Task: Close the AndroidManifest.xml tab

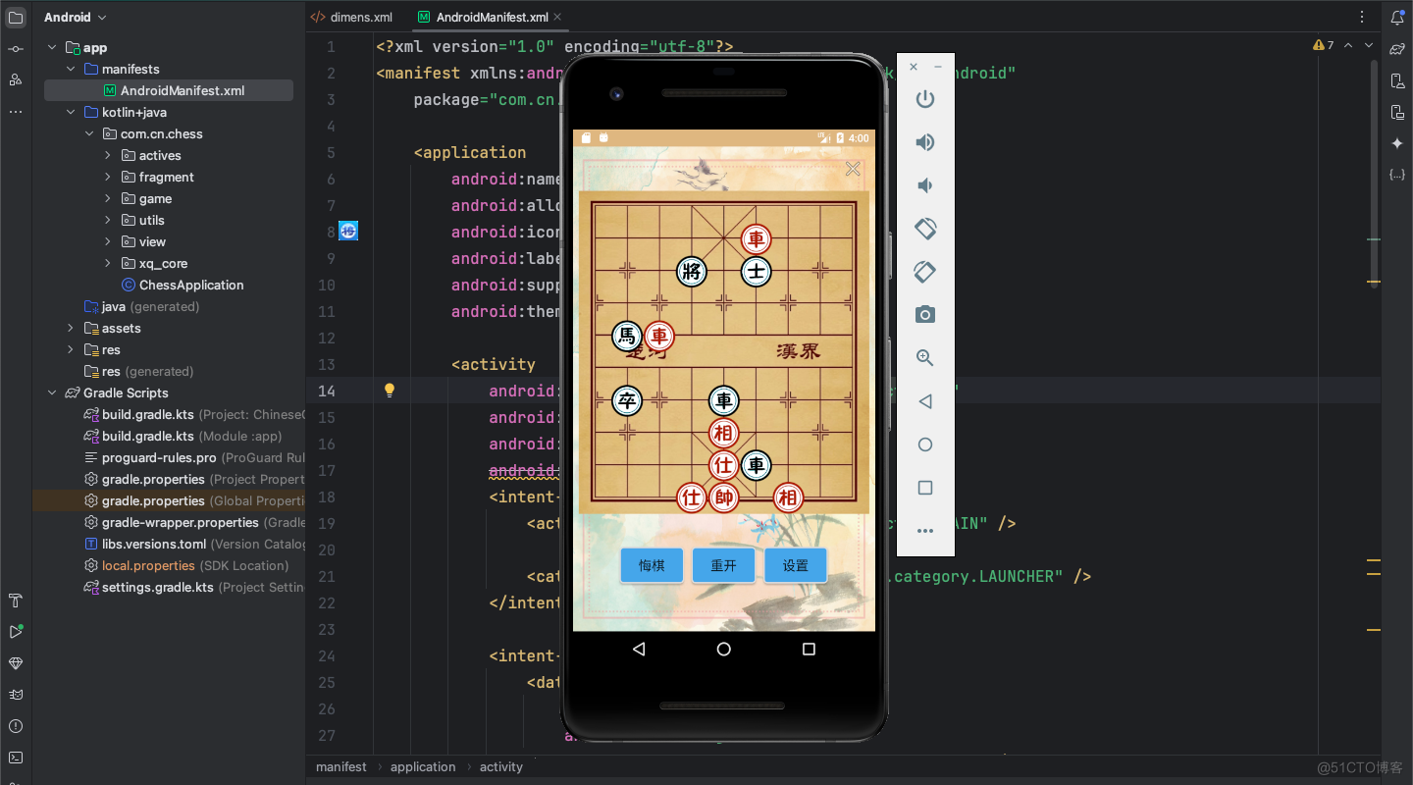Action: pos(557,18)
